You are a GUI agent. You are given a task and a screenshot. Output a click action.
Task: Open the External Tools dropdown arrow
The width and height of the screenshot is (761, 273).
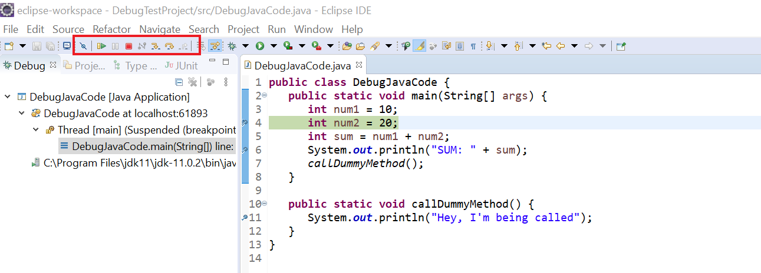click(x=330, y=45)
